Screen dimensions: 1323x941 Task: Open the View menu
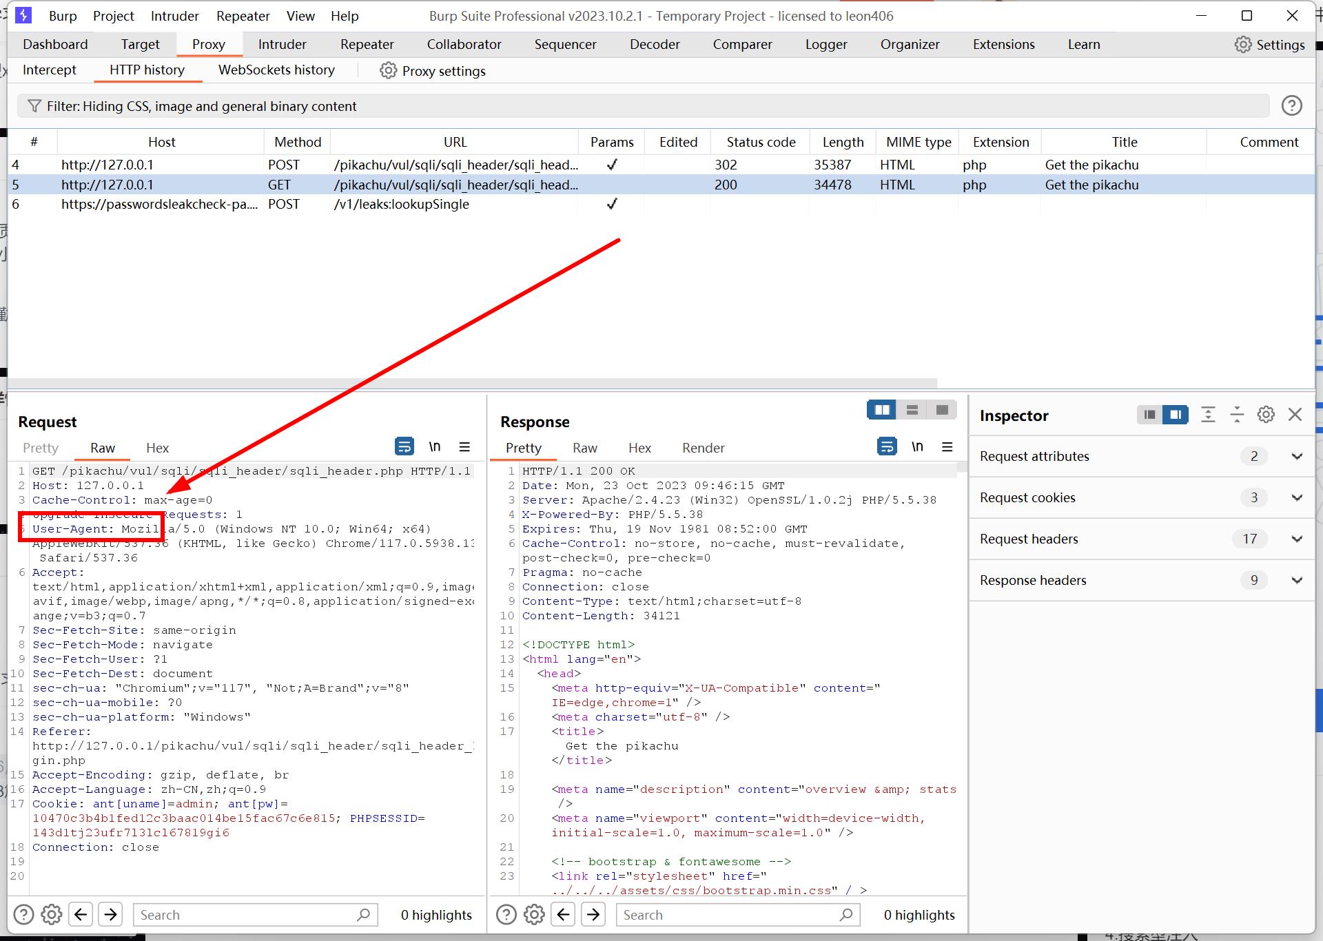(x=300, y=16)
